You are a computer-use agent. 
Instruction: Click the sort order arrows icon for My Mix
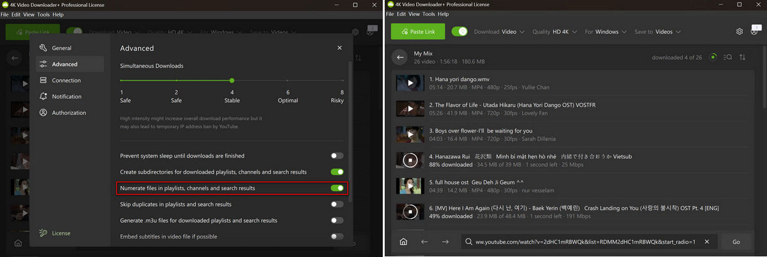click(x=743, y=57)
